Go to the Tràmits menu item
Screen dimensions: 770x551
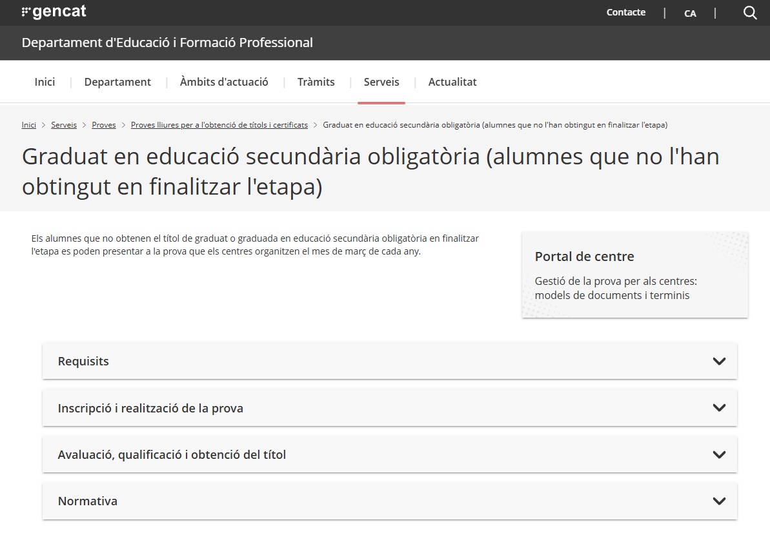pyautogui.click(x=316, y=82)
